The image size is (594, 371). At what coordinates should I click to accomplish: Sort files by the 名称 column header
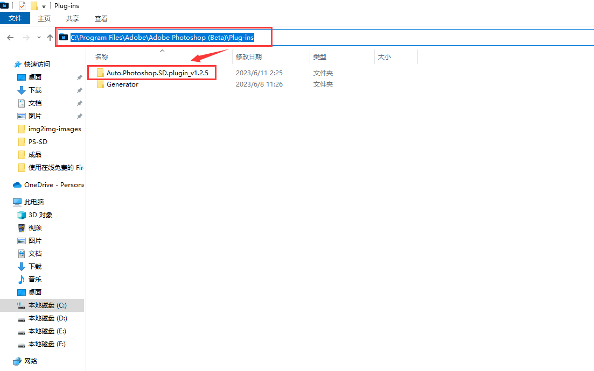tap(102, 56)
